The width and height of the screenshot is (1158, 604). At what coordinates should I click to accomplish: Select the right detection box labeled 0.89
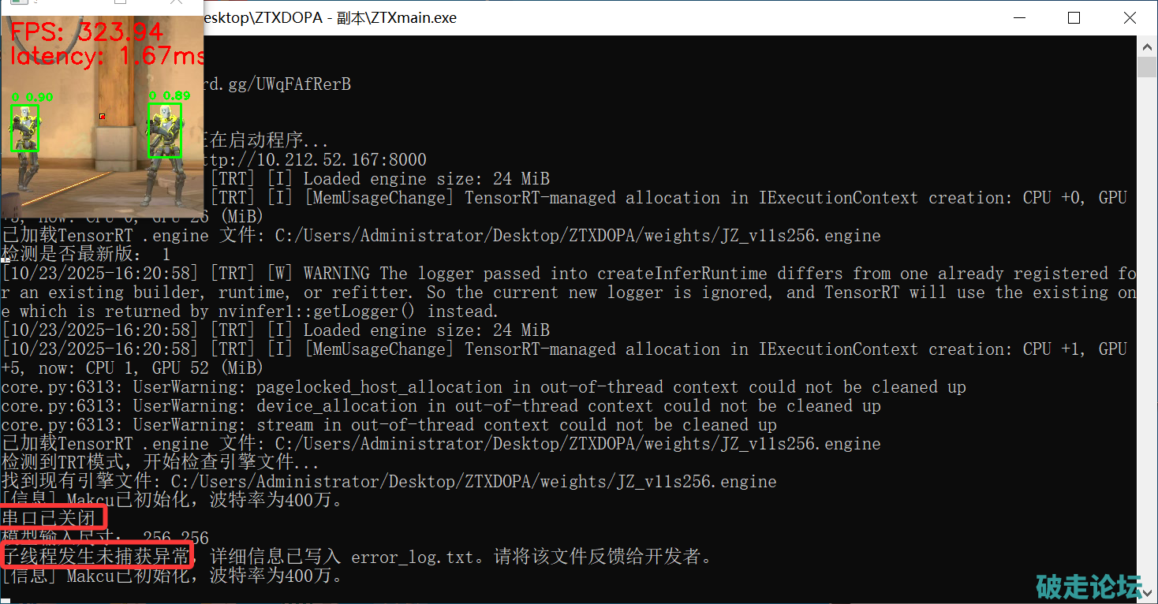point(165,130)
